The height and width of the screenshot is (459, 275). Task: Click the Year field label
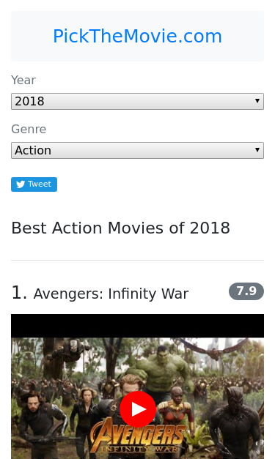[23, 80]
